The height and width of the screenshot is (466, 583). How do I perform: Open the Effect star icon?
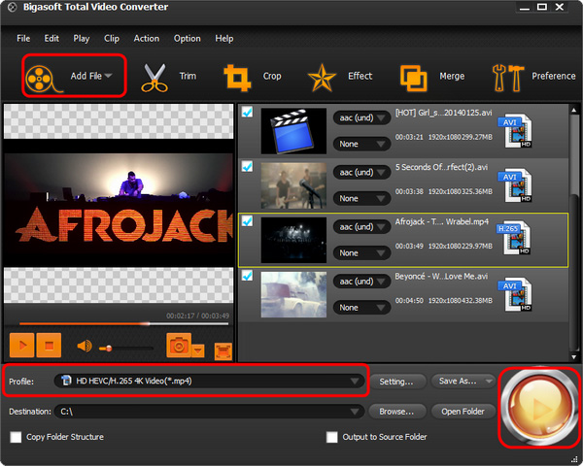click(x=322, y=78)
